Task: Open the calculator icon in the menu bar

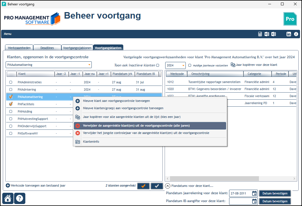Action: point(260,34)
